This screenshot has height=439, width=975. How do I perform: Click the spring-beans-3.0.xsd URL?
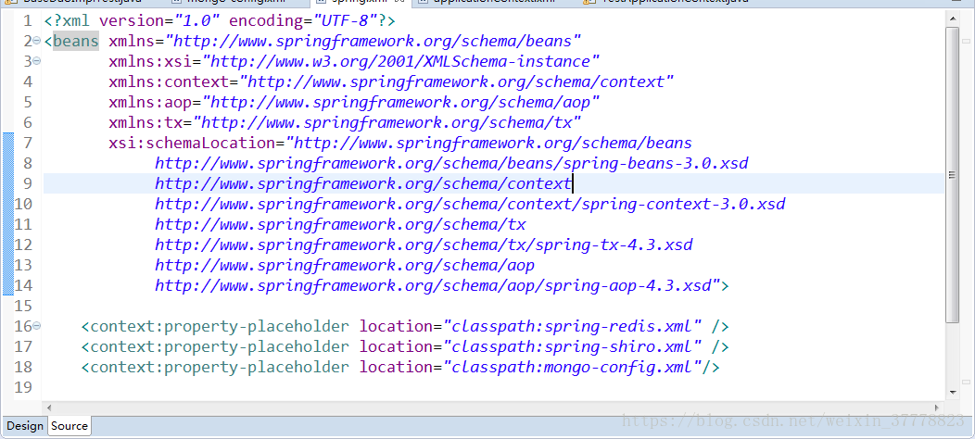[x=451, y=164]
